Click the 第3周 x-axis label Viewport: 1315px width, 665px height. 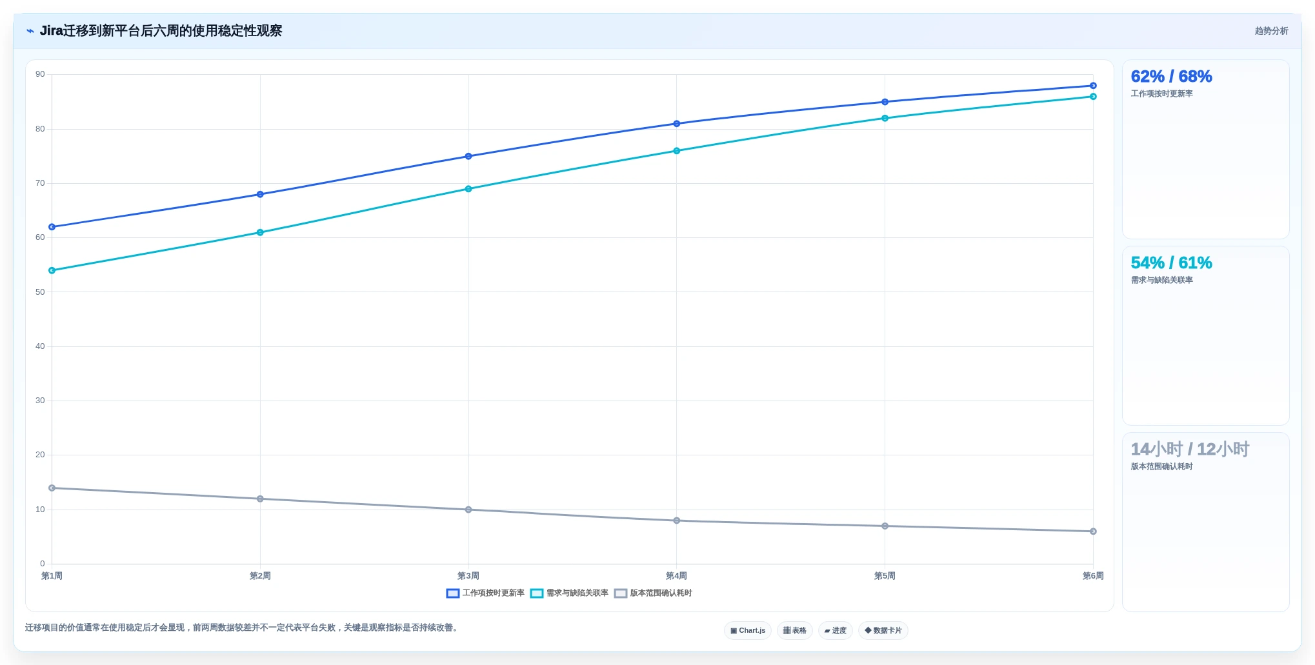point(468,576)
